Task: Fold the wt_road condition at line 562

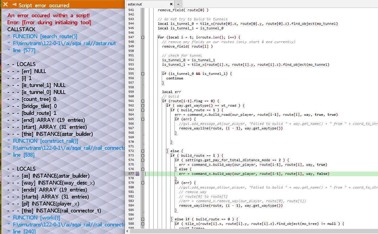Action: coord(143,105)
